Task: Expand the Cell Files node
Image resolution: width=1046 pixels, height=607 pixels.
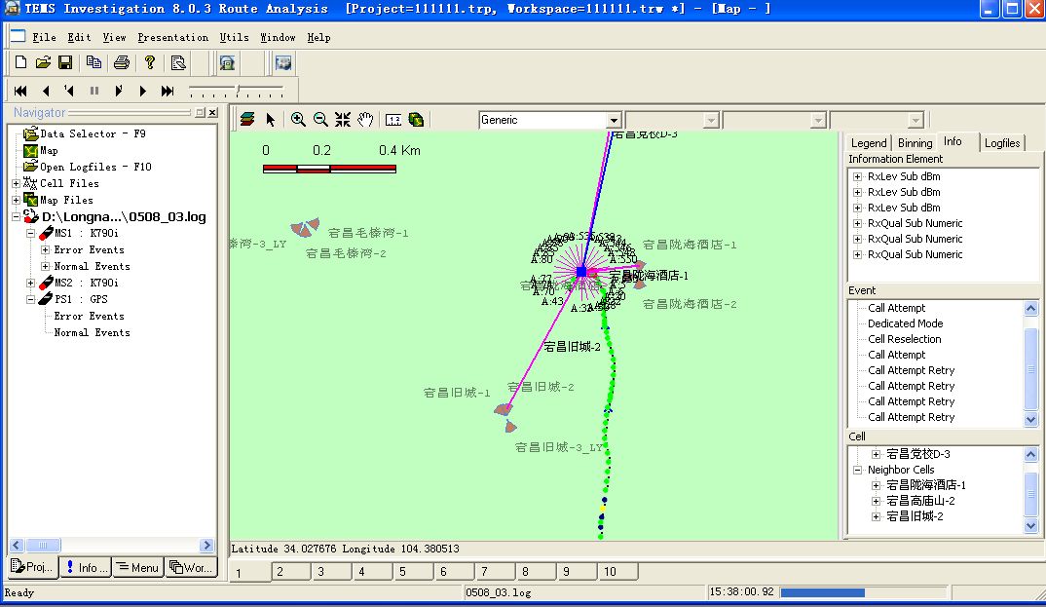Action: coord(16,183)
